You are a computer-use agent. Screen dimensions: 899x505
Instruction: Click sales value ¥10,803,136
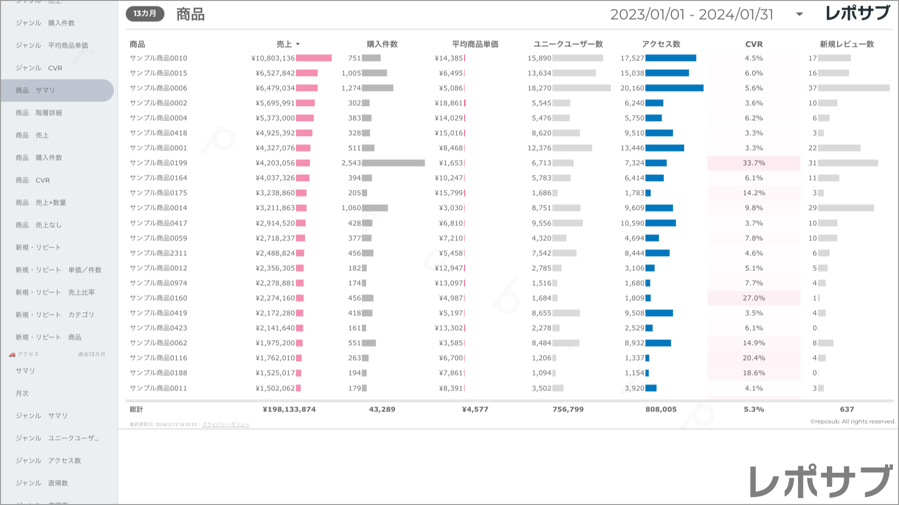[x=273, y=58]
